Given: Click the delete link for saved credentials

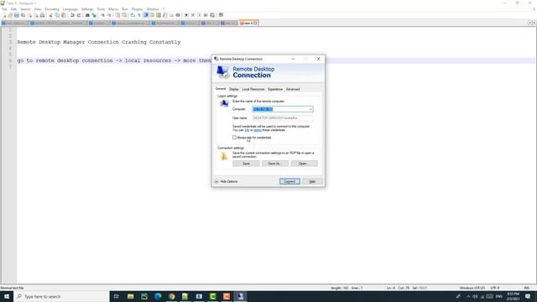Looking at the screenshot, I should pos(258,130).
